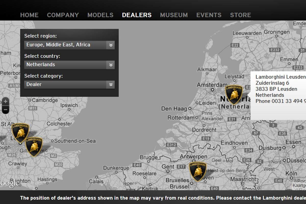Click the lower Lamborghini marker near Gillingham
This screenshot has height=204, width=306.
34,146
